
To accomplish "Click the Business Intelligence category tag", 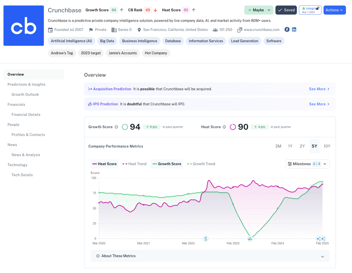I will [140, 41].
